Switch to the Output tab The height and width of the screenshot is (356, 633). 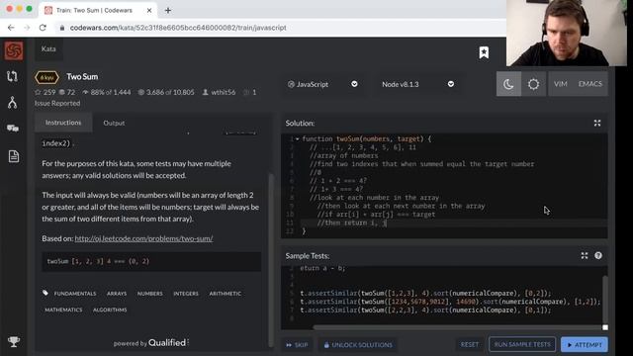[114, 123]
